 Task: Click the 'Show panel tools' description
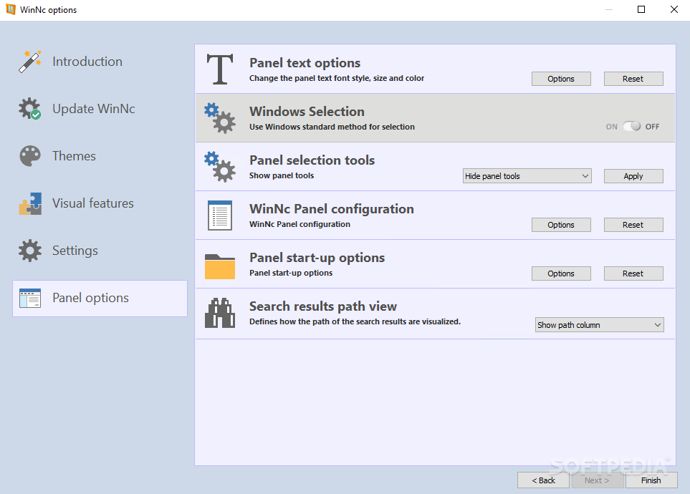pos(282,175)
